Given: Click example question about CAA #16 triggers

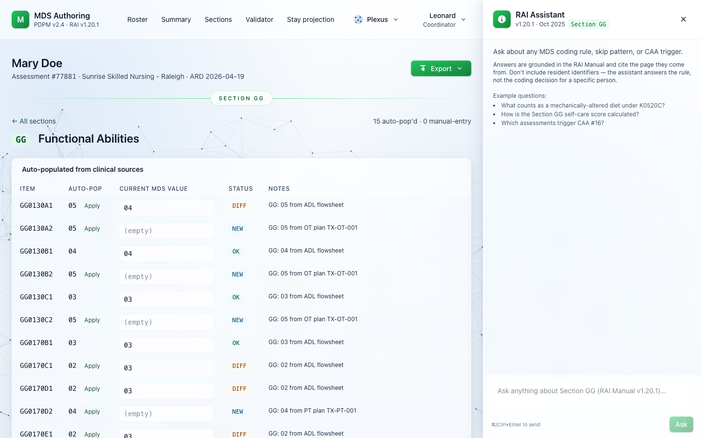Looking at the screenshot, I should (x=553, y=123).
